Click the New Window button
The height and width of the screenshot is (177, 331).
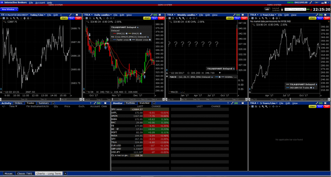point(9,9)
